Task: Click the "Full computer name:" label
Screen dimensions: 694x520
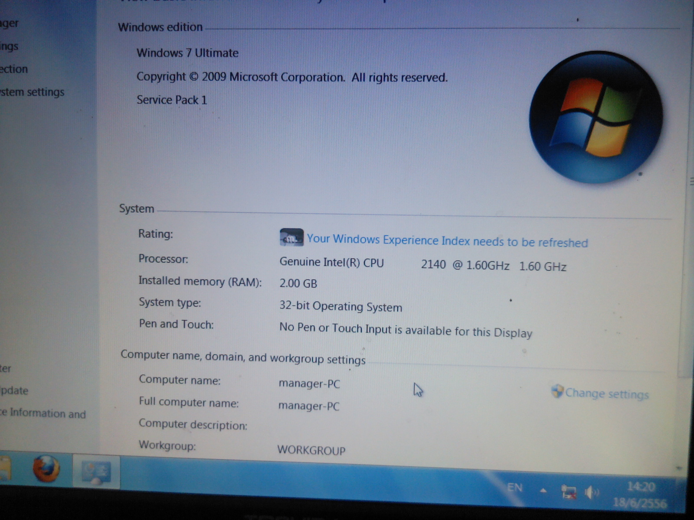Action: (189, 402)
